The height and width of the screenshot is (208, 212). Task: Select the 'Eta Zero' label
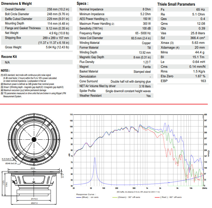pyautogui.click(x=167, y=76)
